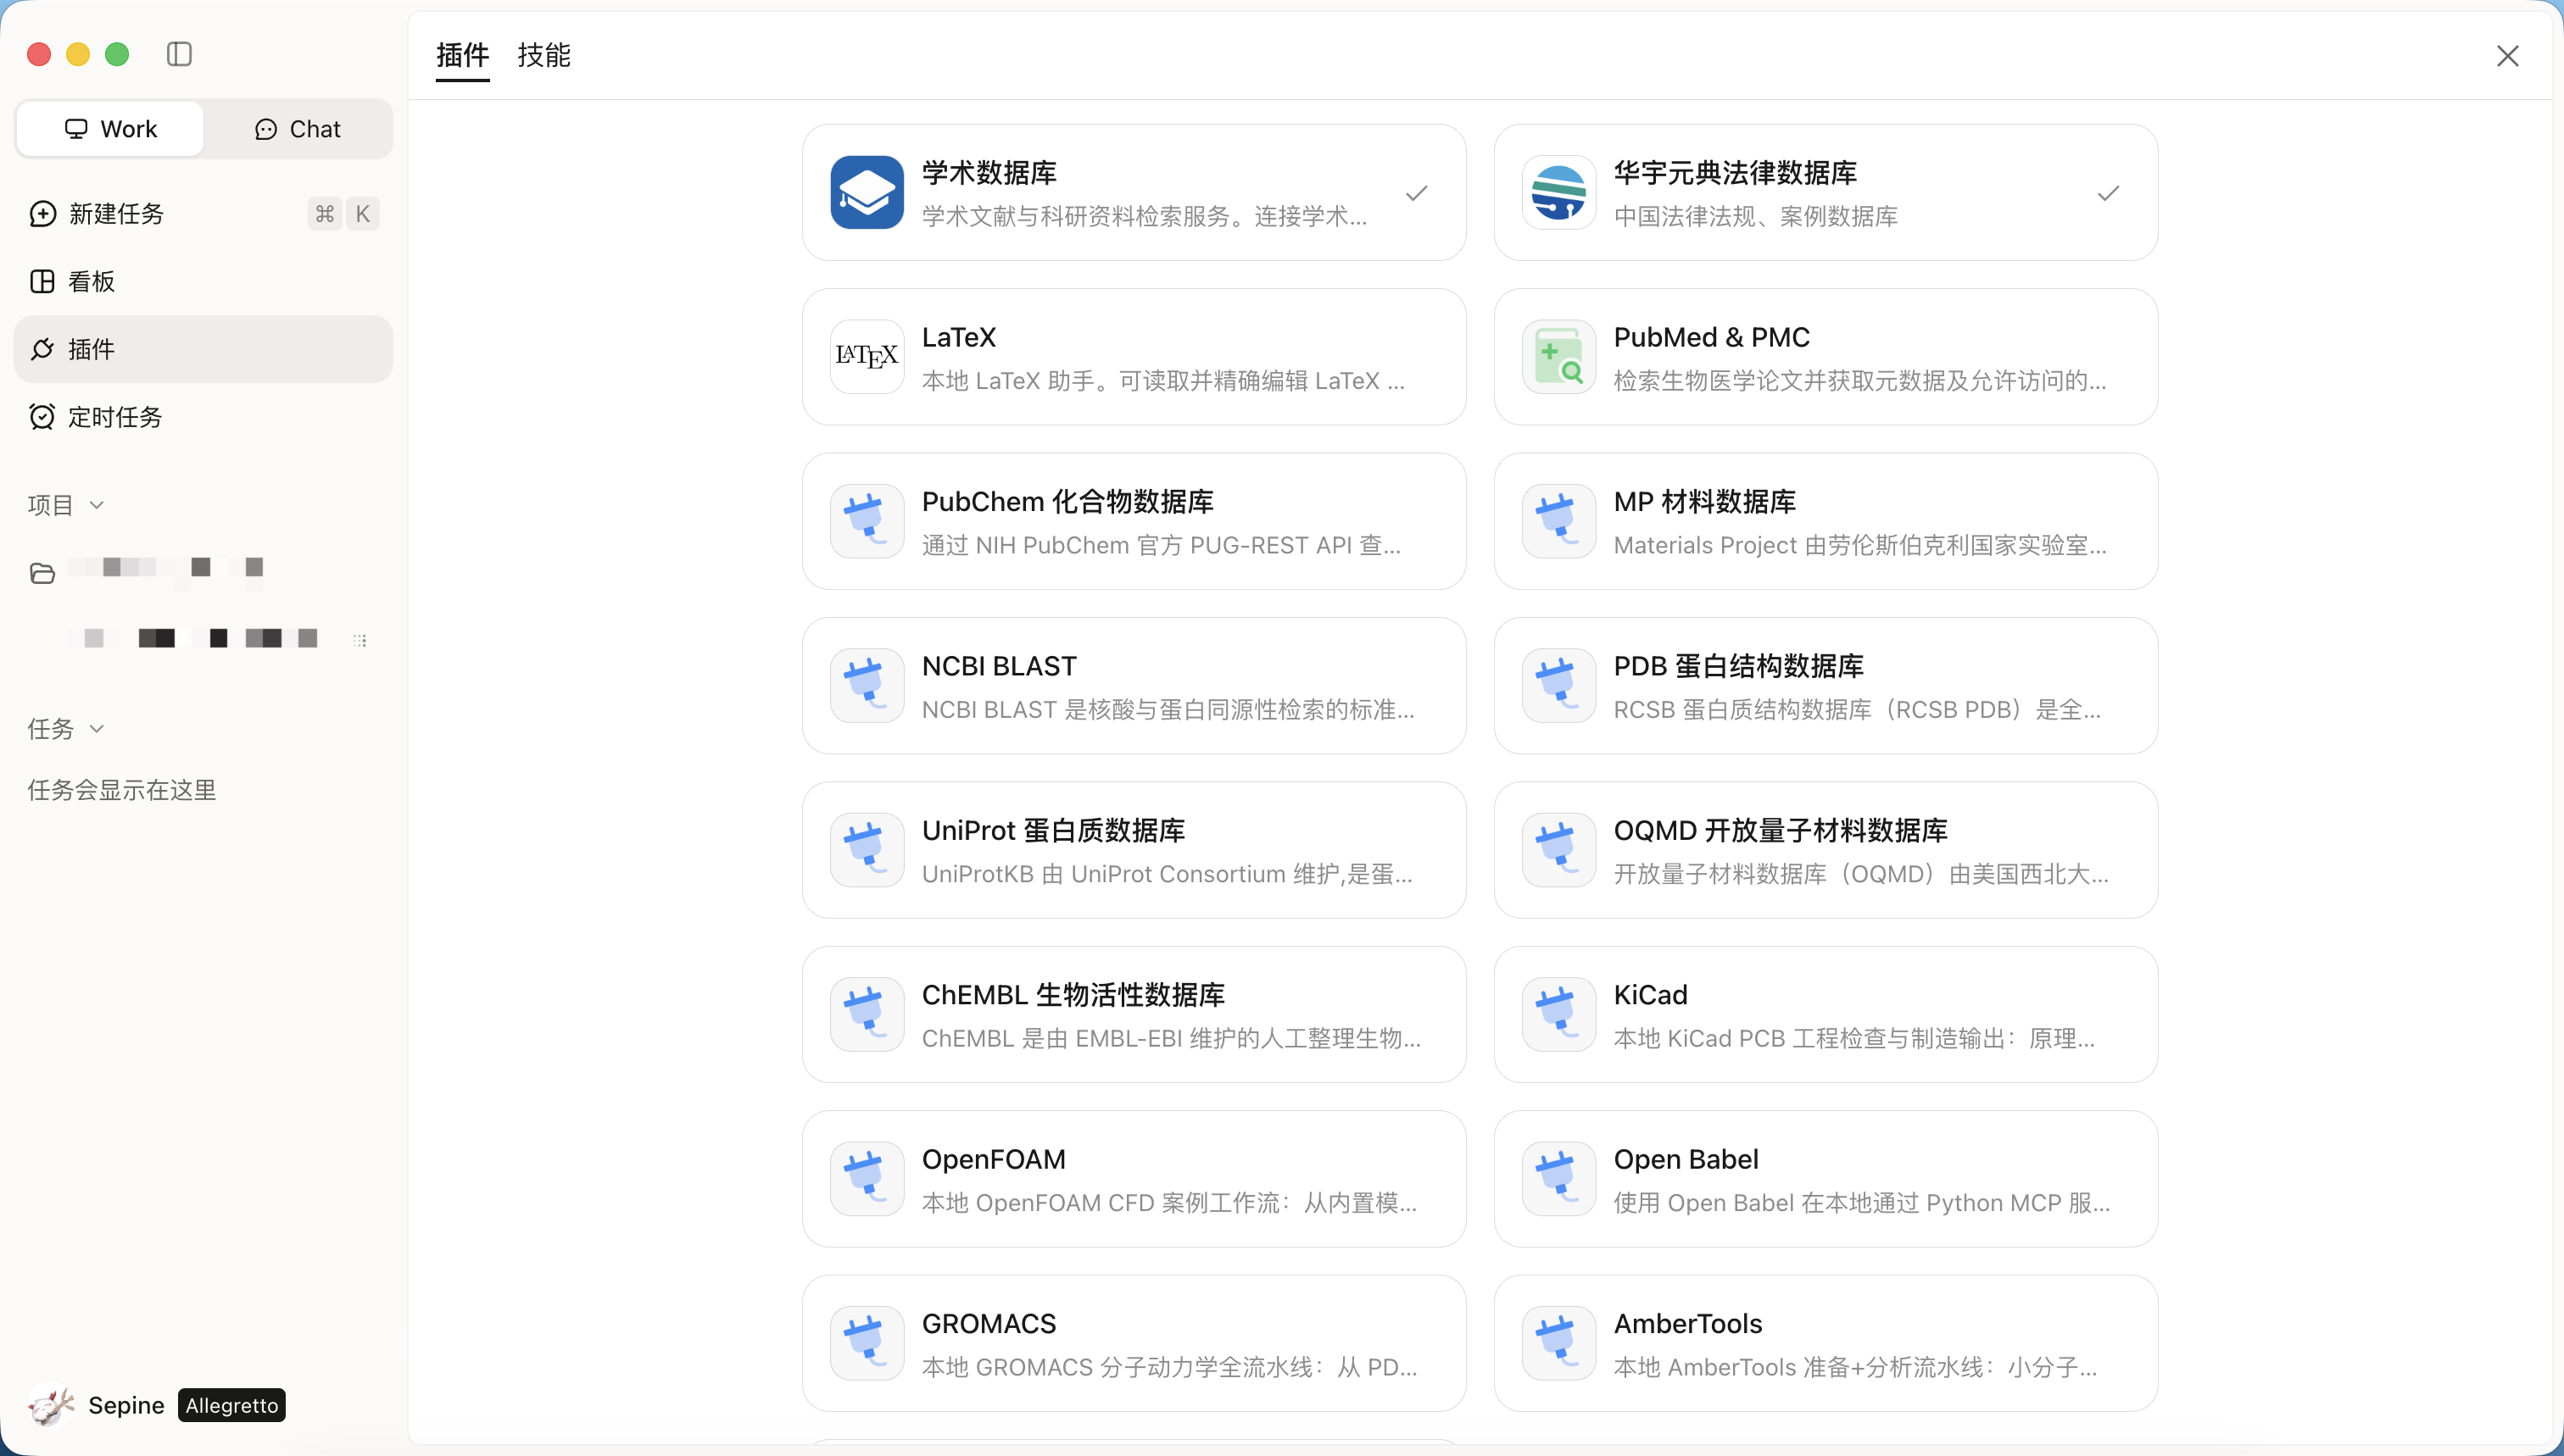Click the plugin icon in sidebar
2564x1456 pixels.
coord(42,349)
